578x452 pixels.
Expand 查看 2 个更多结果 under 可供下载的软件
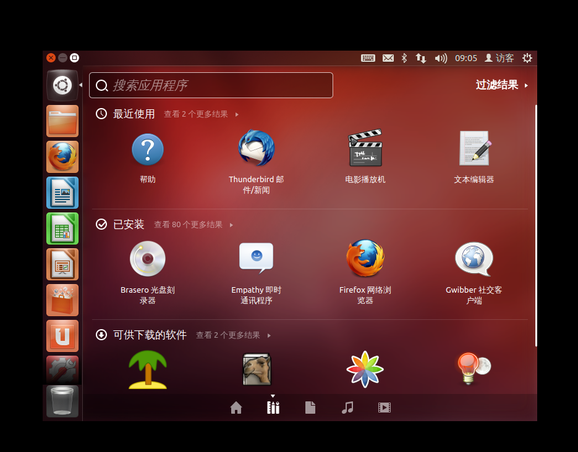[x=234, y=335]
